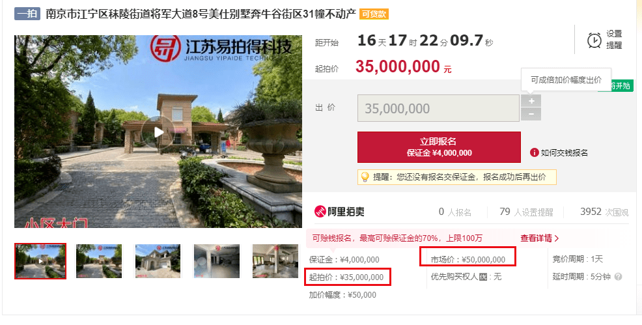This screenshot has height=325, width=642.
Task: Open the 查看详情 link
Action: point(539,238)
